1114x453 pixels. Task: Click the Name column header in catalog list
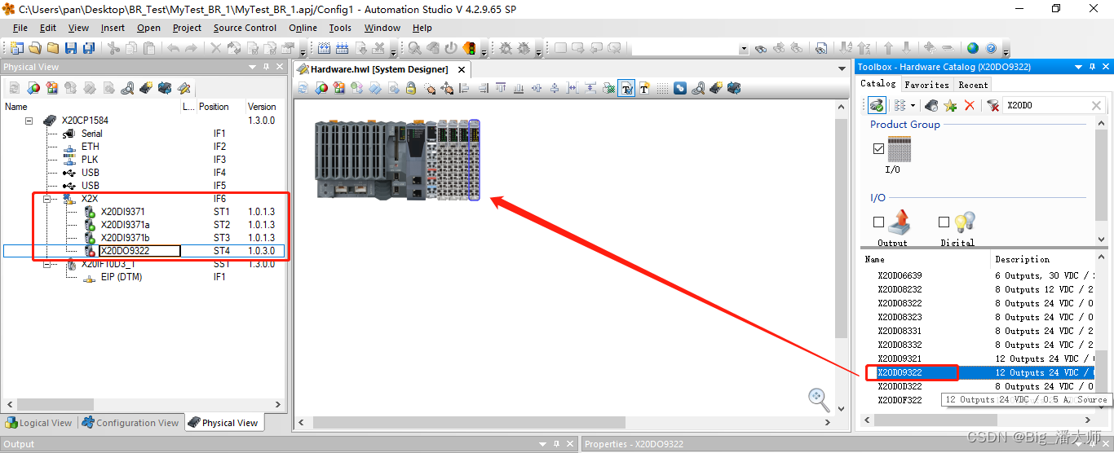point(925,259)
